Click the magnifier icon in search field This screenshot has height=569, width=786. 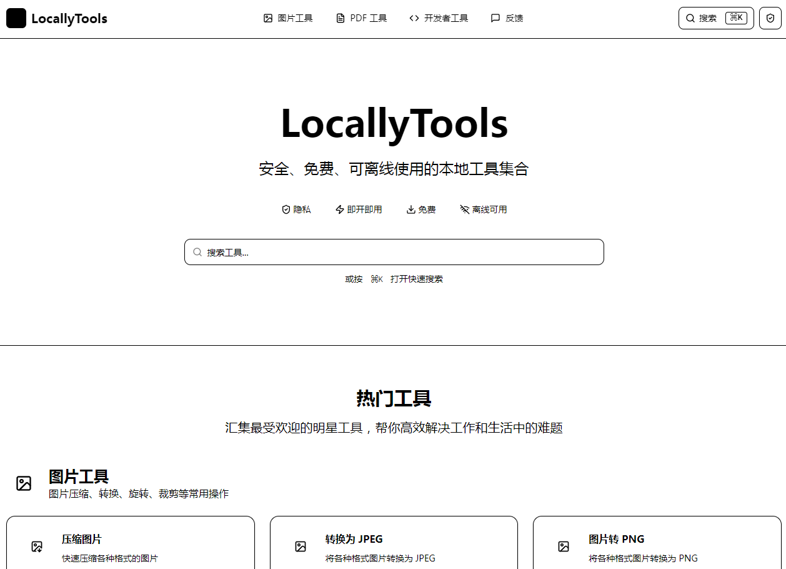tap(197, 252)
